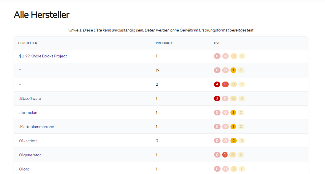This screenshot has height=174, width=325.
Task: Open the $0.99 Kindle Books Project link
Action: tap(43, 56)
